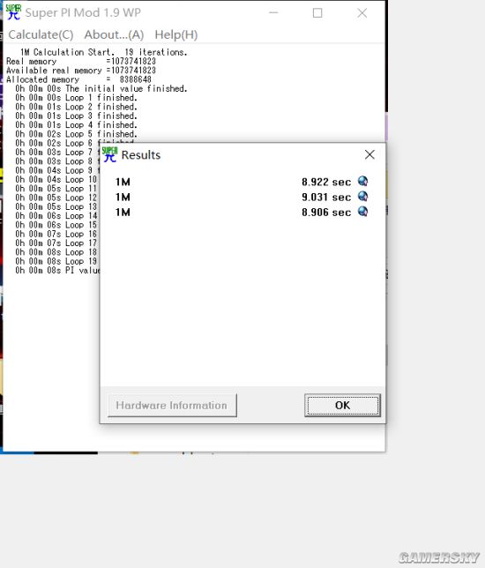Click the Allocated memory log line
The image size is (485, 568).
78,79
